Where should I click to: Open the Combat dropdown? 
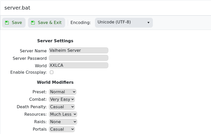coord(62,99)
